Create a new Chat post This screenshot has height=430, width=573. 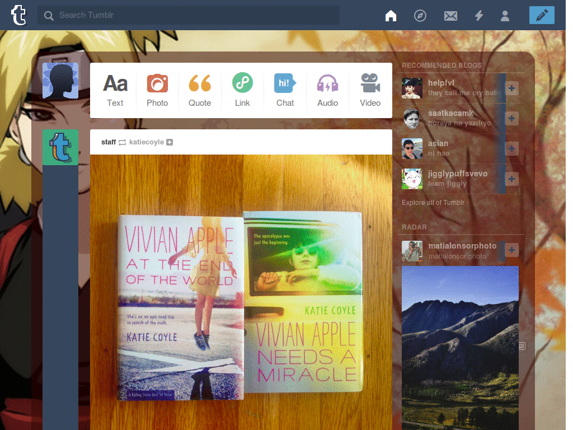tap(285, 90)
